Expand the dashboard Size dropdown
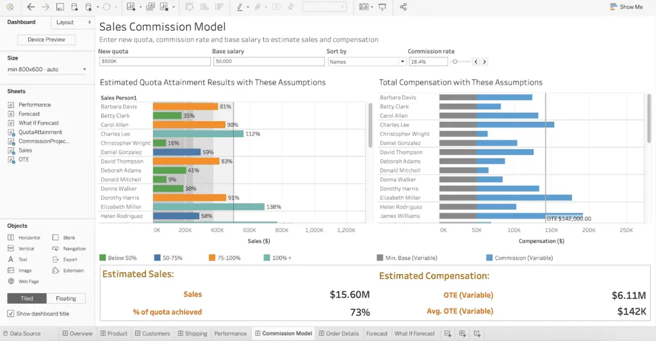Screen dimensions: 656x341 coord(47,69)
